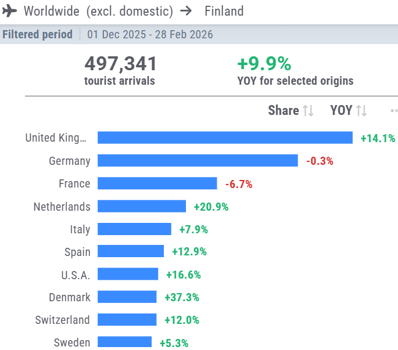Sort by Share arrows icon
The height and width of the screenshot is (350, 398).
pyautogui.click(x=309, y=110)
